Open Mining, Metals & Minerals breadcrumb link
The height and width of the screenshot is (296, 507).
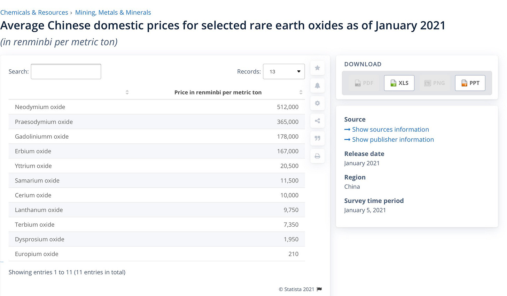113,13
